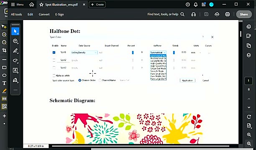This screenshot has width=256, height=150.
Task: Open the notifications bell
Action: pos(196,5)
